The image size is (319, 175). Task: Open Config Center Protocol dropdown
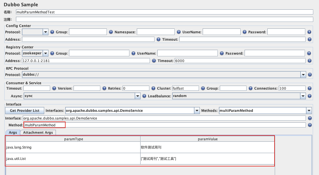tap(46, 32)
